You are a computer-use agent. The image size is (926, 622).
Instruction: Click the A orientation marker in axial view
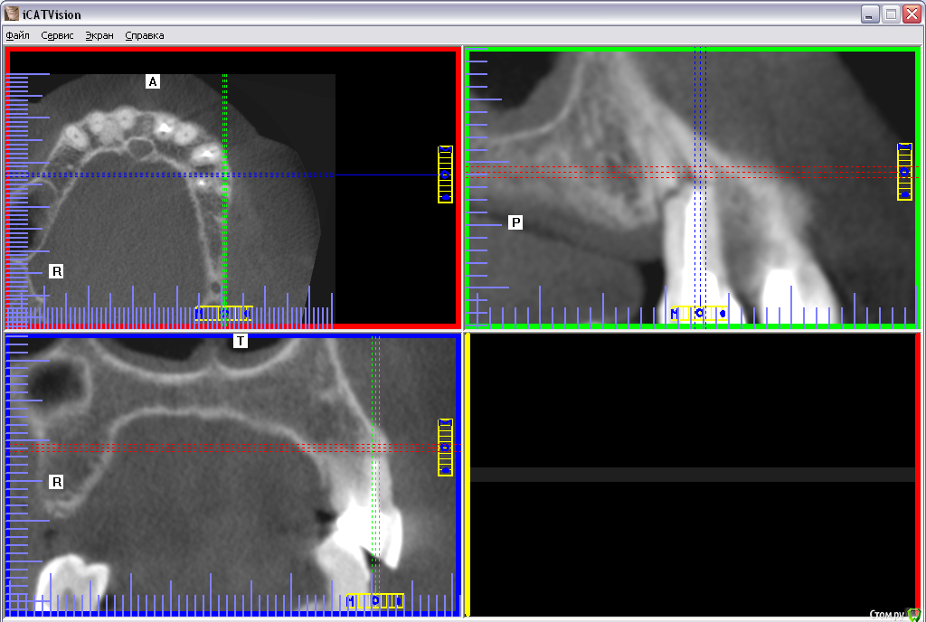point(153,82)
